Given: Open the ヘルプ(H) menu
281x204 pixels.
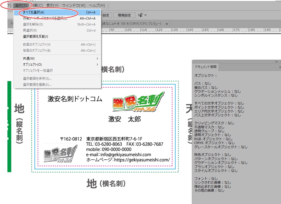Looking at the screenshot, I should coord(97,5).
